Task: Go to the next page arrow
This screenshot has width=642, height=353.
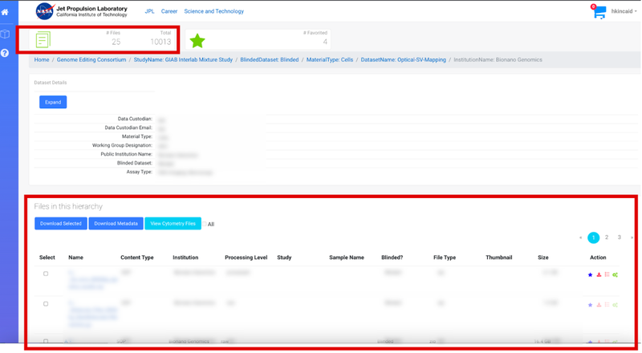Action: coord(632,237)
